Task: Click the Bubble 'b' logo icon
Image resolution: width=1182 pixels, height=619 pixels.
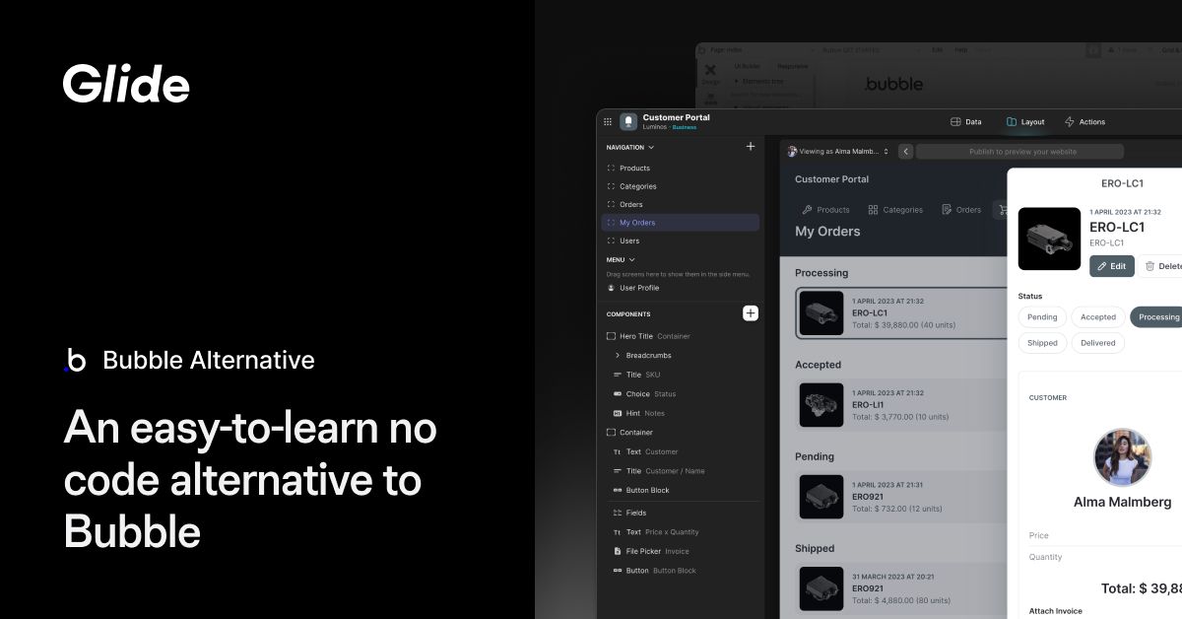Action: point(75,360)
